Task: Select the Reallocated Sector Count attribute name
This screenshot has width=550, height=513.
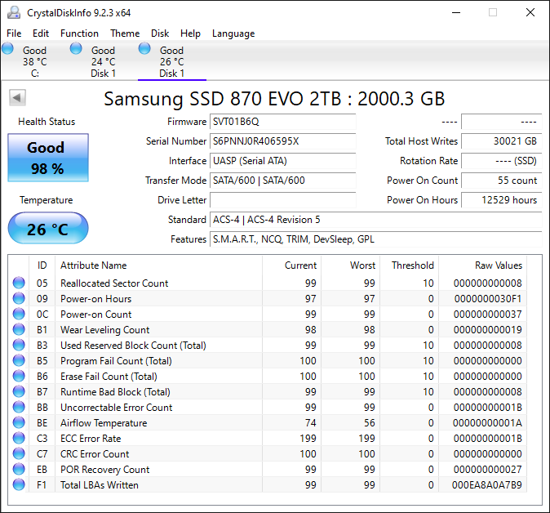Action: (x=114, y=283)
